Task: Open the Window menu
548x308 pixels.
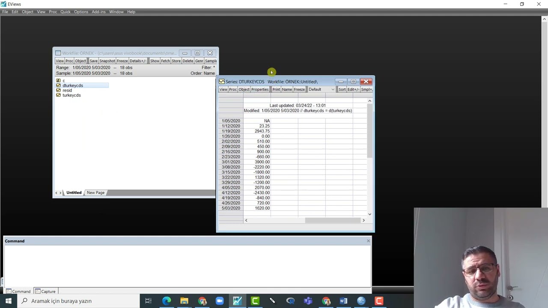Action: click(116, 12)
